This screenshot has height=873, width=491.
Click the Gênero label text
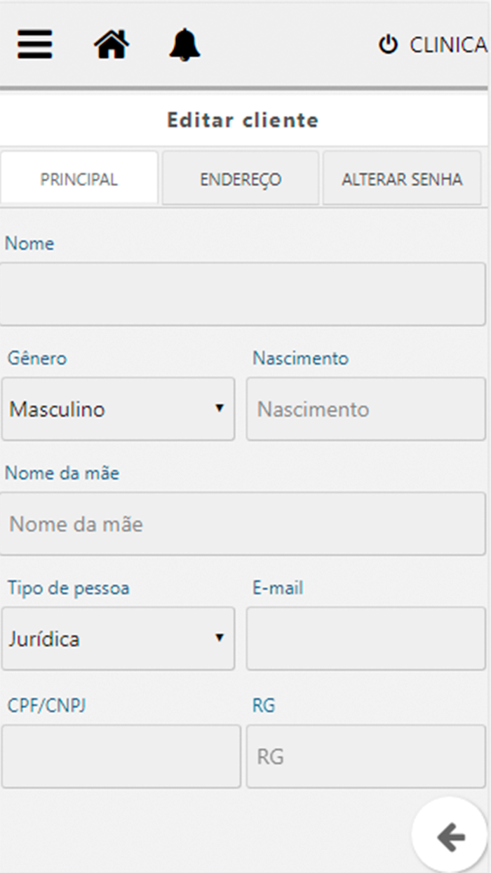[x=37, y=358]
